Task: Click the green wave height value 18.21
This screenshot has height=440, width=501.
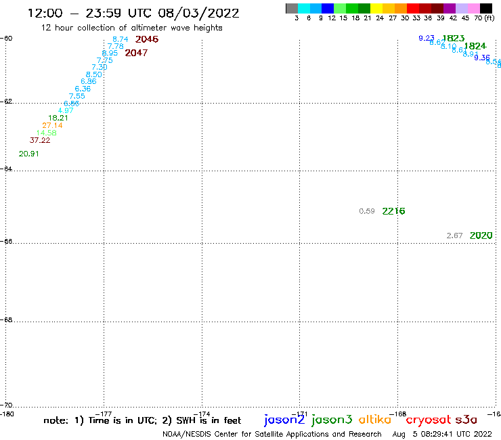Action: [58, 118]
